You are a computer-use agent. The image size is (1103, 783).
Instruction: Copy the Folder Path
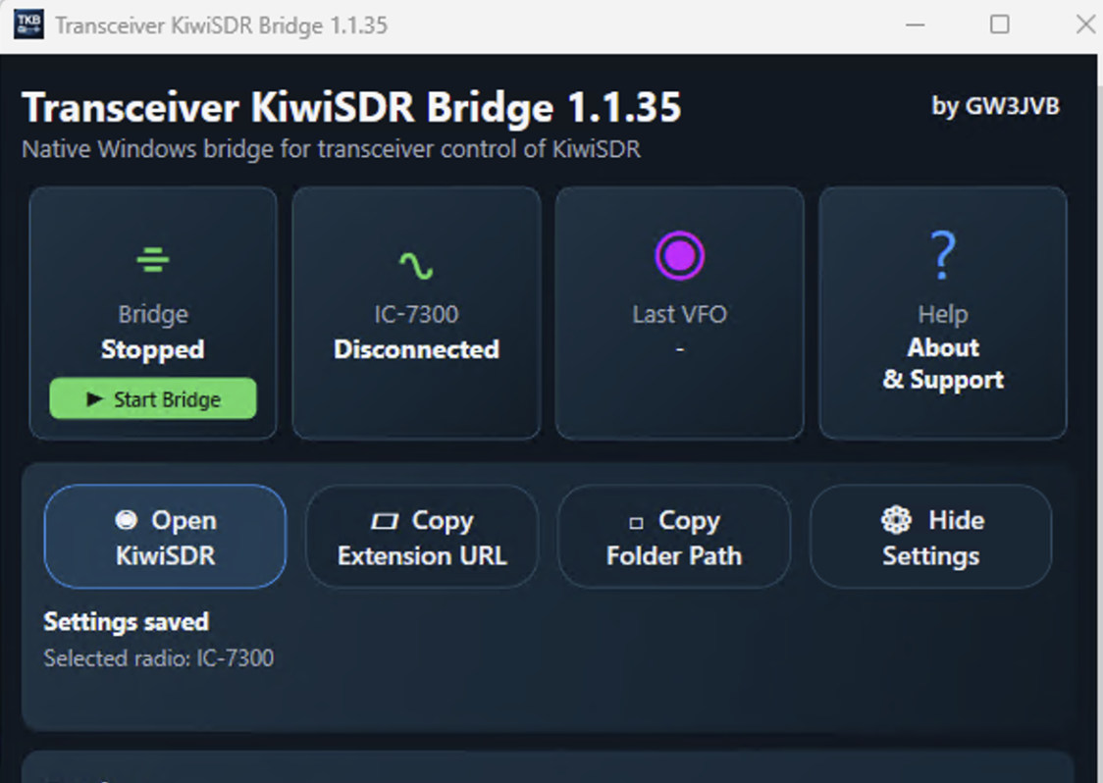(674, 536)
